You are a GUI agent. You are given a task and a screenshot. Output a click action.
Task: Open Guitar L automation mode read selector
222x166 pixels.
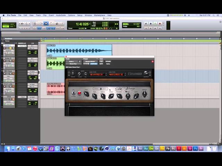[x=11, y=53]
